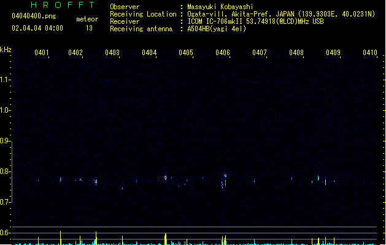Image resolution: width=386 pixels, height=245 pixels.
Task: Select observer name Masayuki Kobayashi
Action: 220,7
